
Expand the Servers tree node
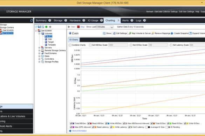[x=39, y=48]
